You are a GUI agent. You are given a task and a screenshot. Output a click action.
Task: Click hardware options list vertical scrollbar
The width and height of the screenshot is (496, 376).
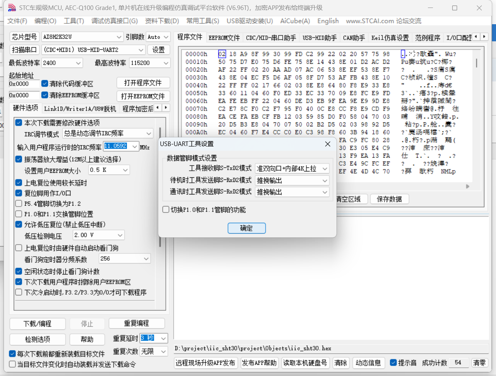pos(160,187)
